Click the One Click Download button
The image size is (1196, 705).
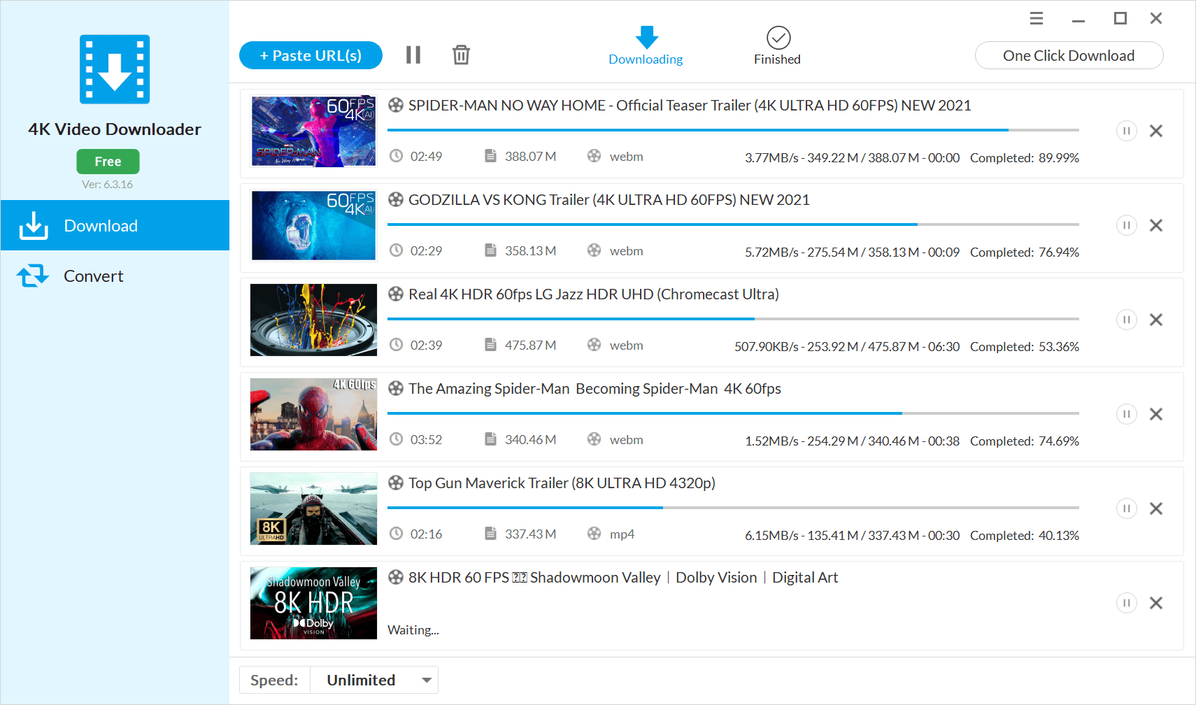(1069, 55)
